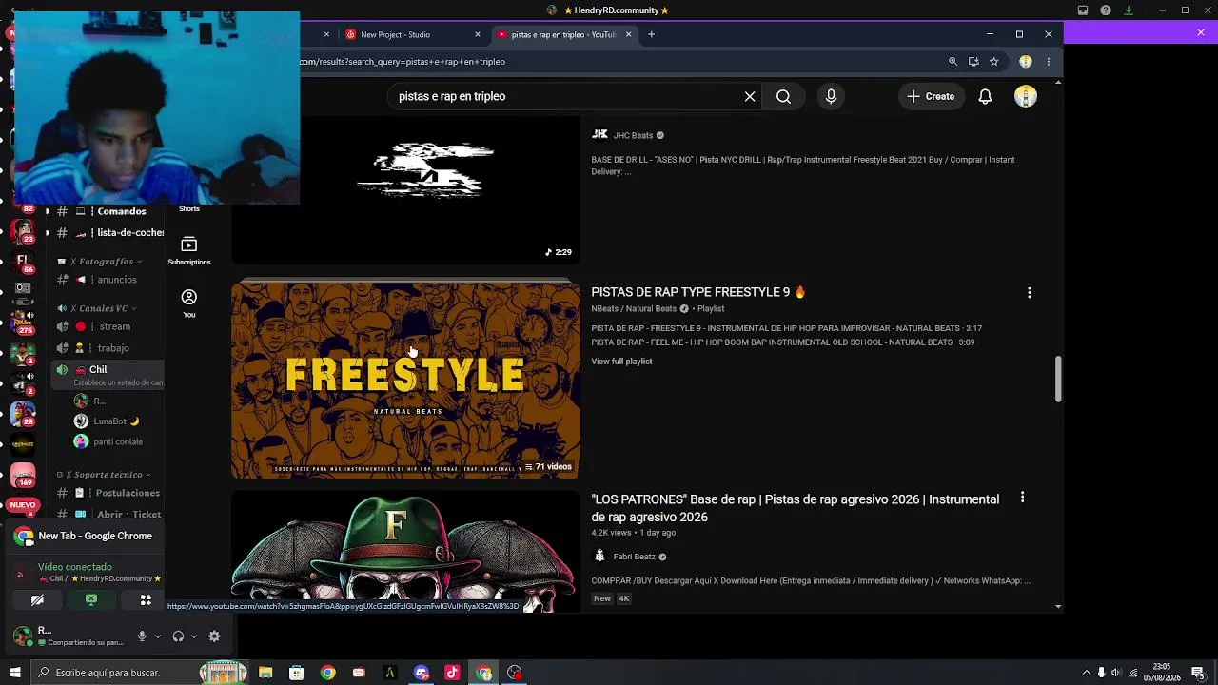Open the Windows Start menu
The height and width of the screenshot is (685, 1218).
pos(15,673)
